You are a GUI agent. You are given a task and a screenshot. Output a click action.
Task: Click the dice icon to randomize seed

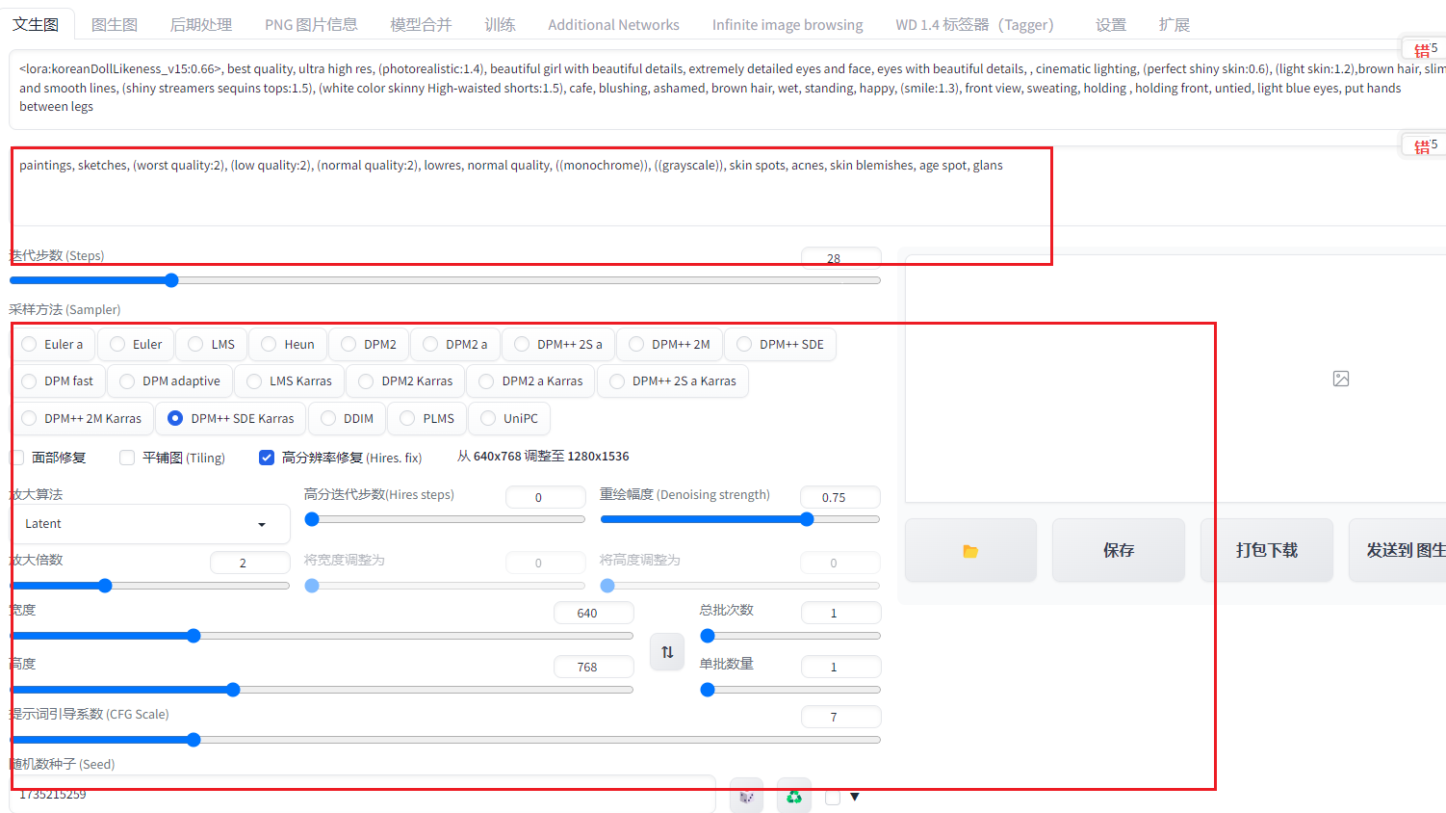coord(746,797)
